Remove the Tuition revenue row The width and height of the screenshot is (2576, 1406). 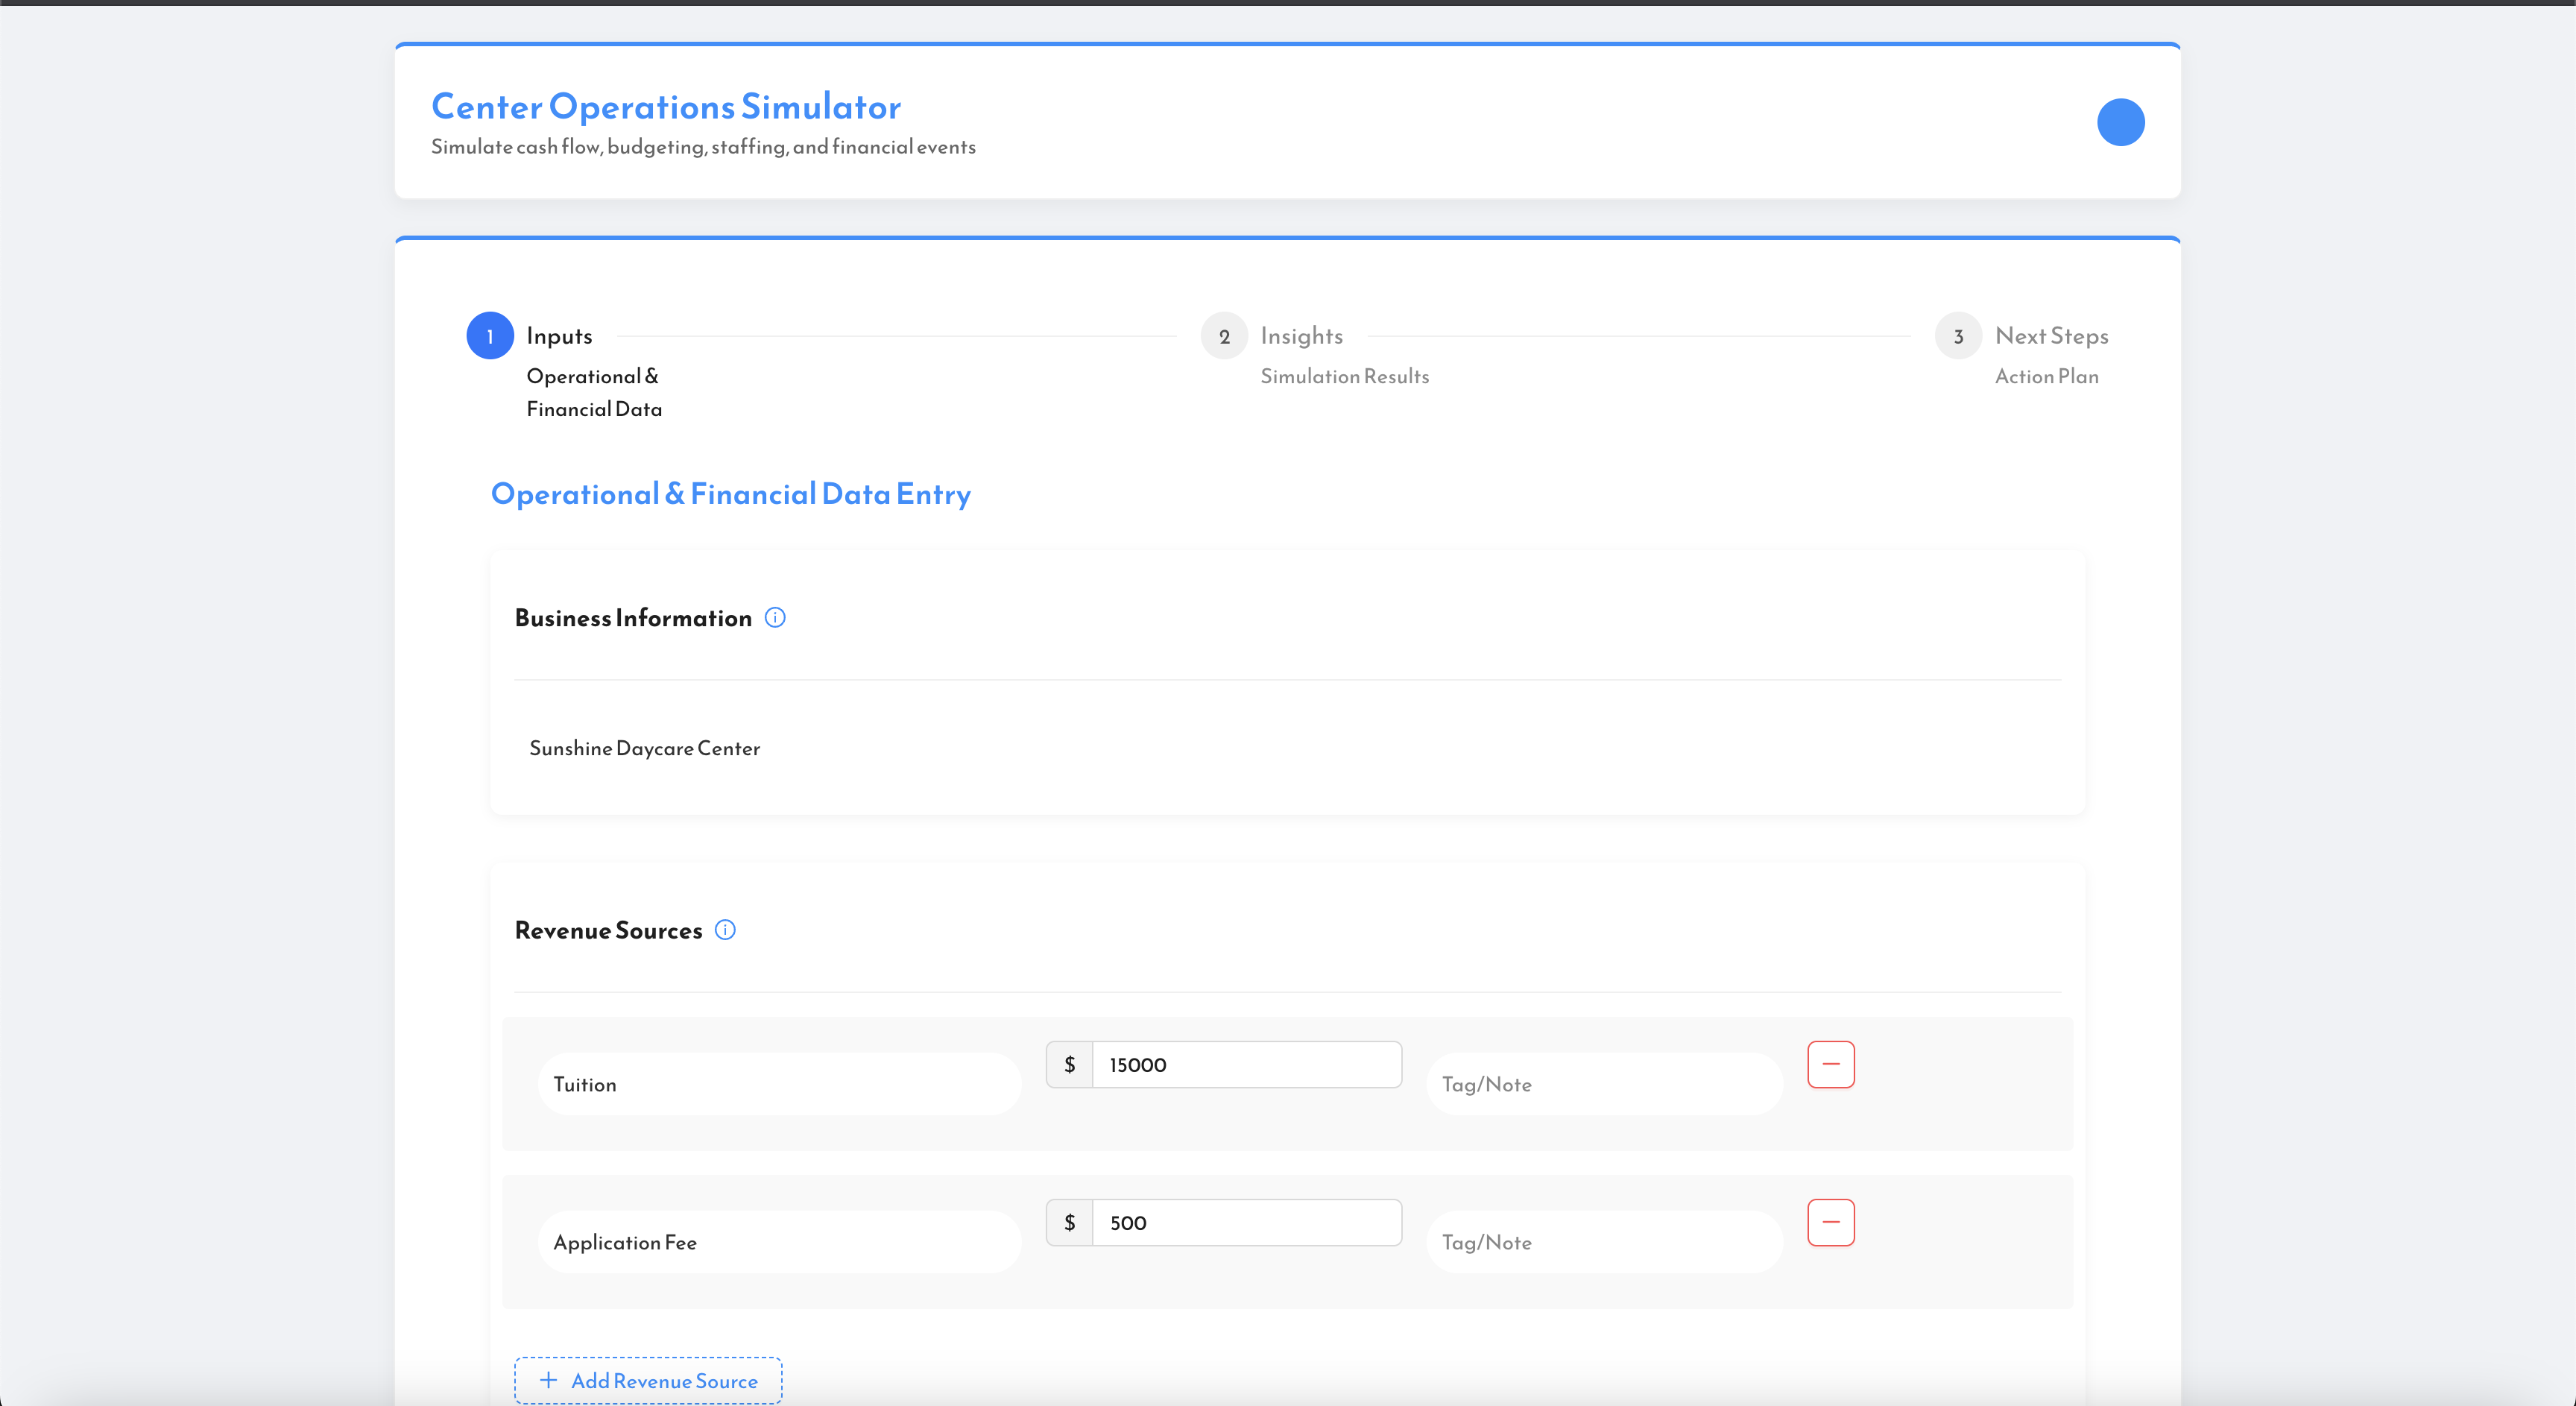[1830, 1064]
